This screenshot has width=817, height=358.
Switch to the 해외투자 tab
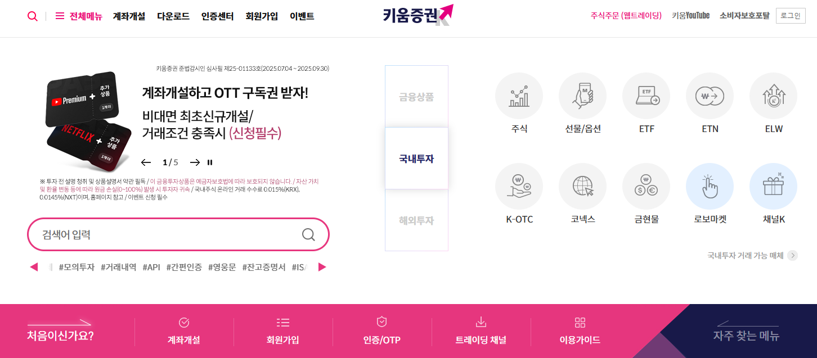point(416,220)
